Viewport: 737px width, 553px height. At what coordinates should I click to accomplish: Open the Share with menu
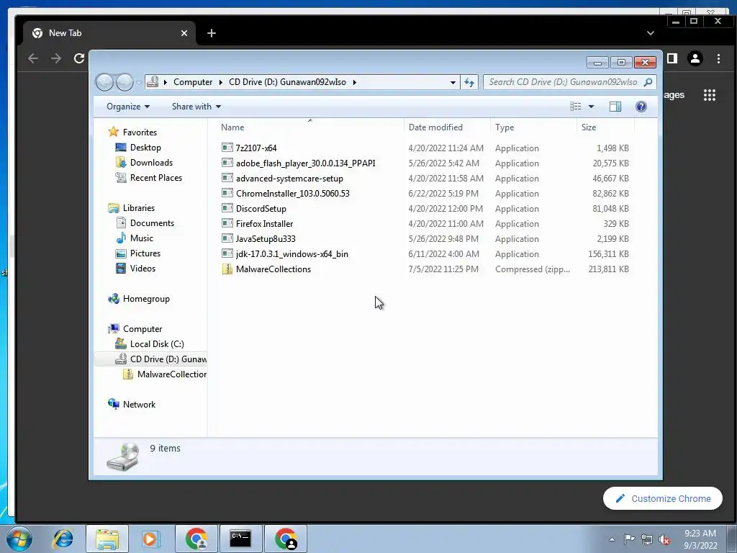(x=196, y=107)
